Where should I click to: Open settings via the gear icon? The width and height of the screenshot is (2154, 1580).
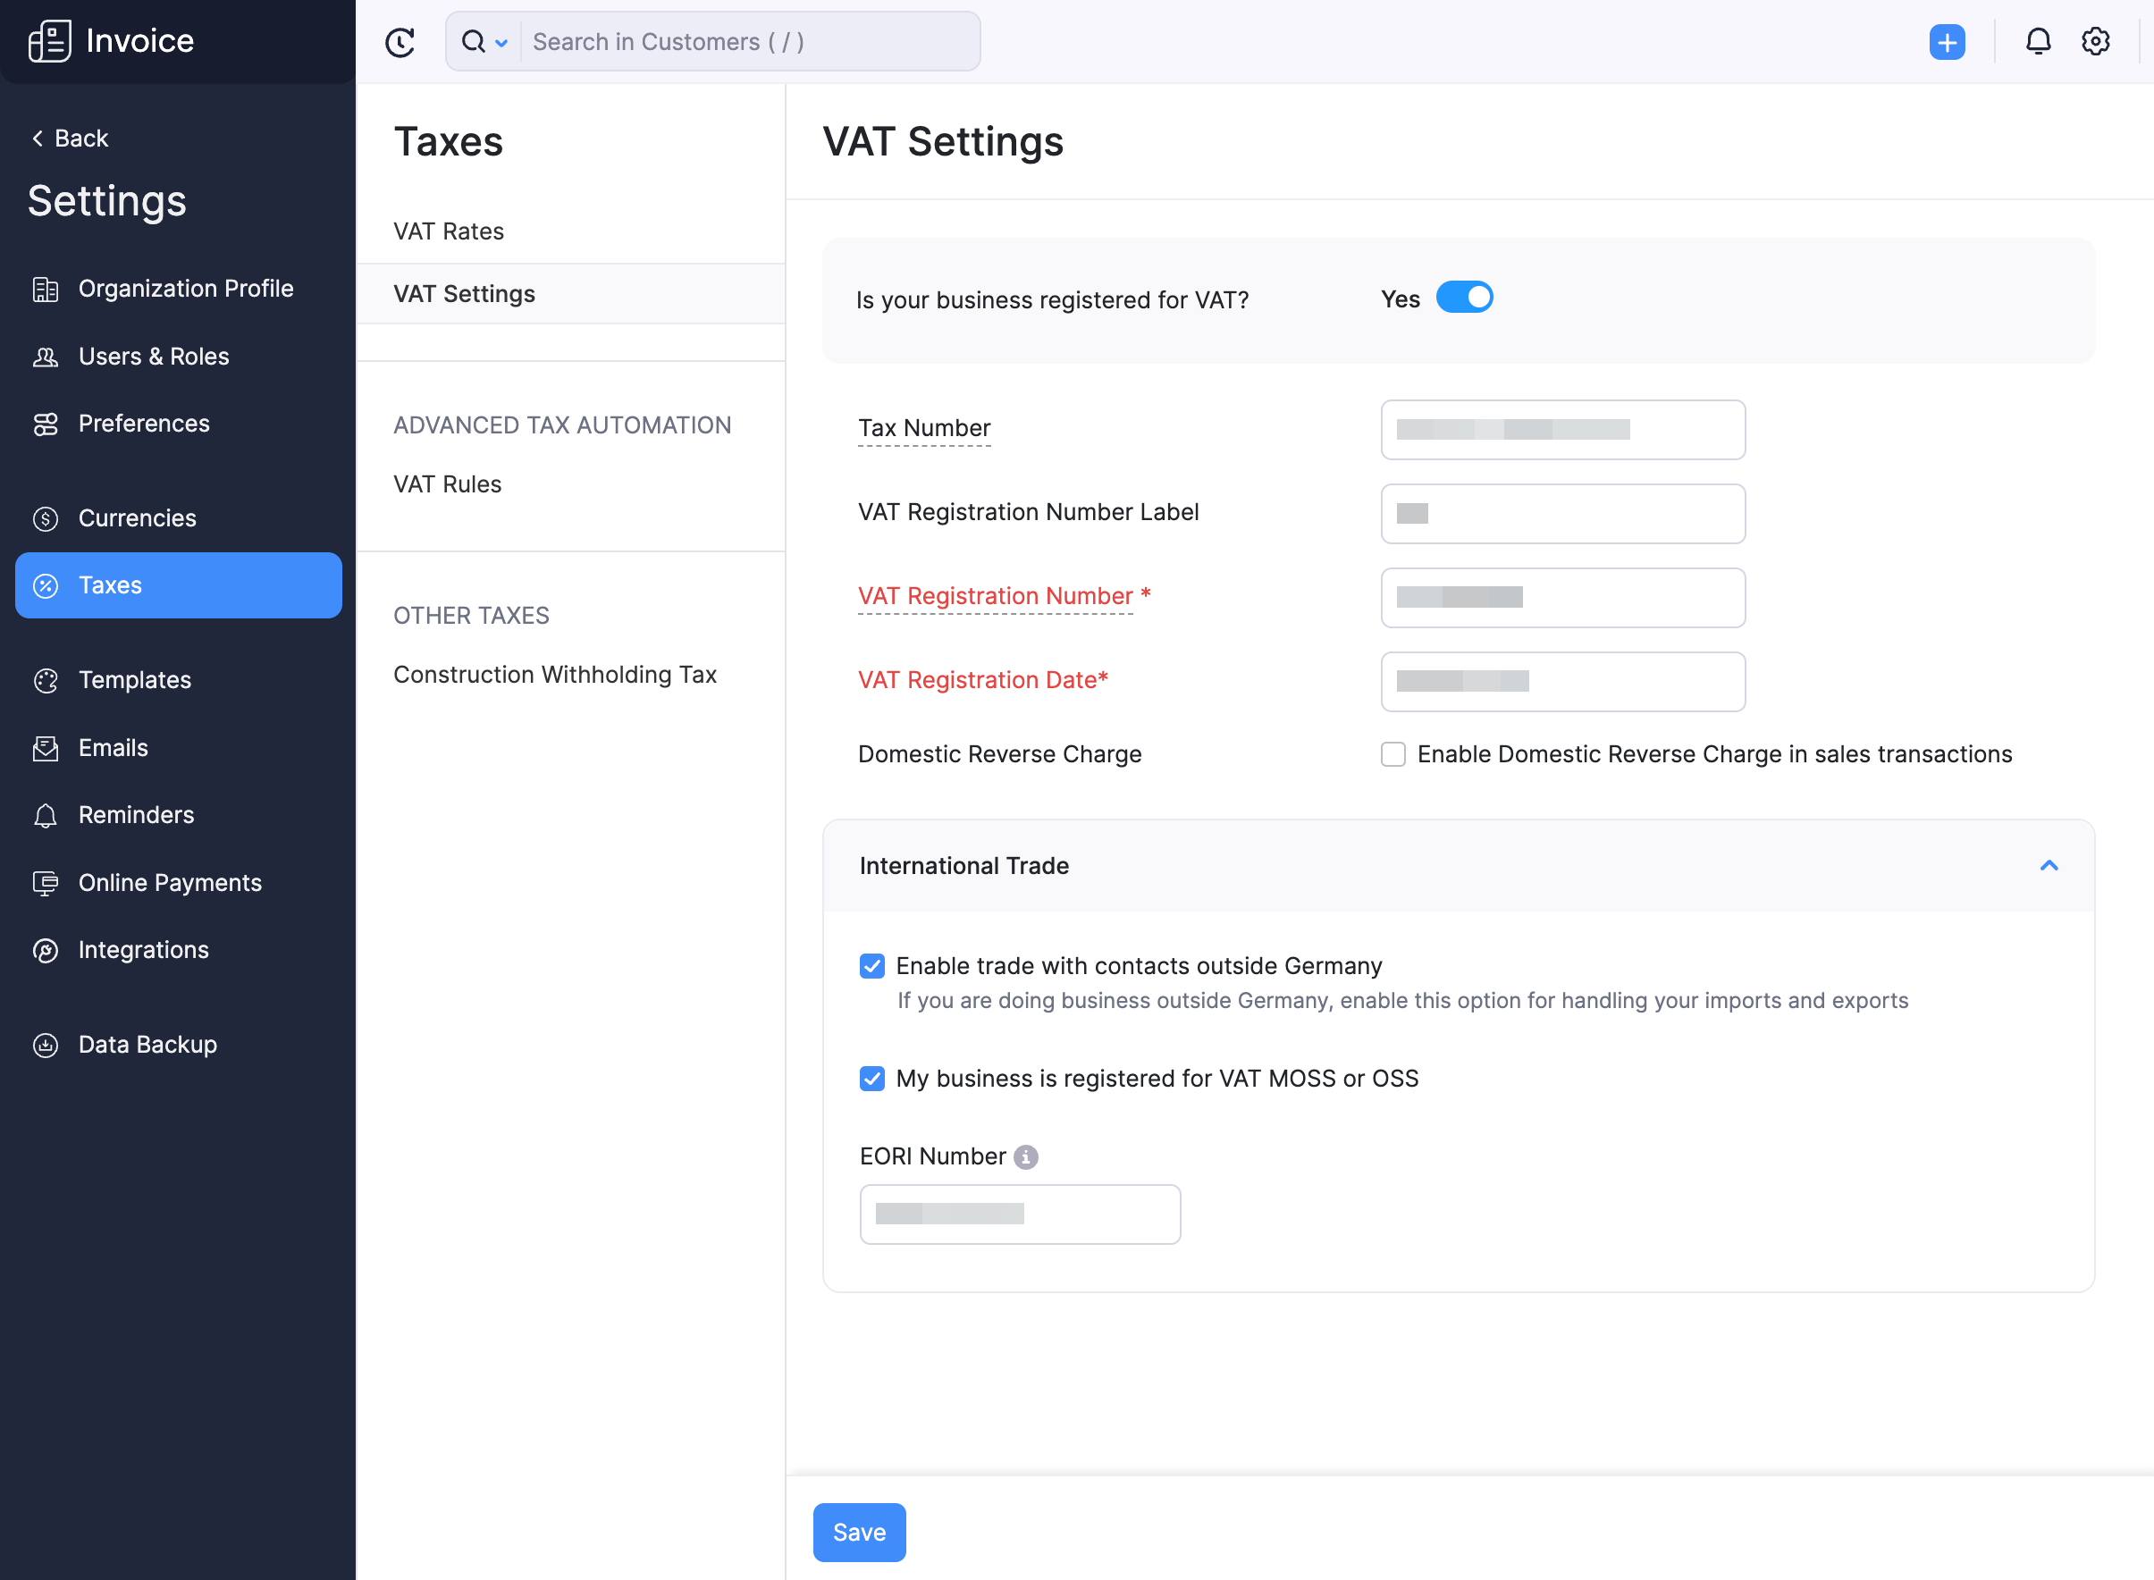click(2096, 41)
